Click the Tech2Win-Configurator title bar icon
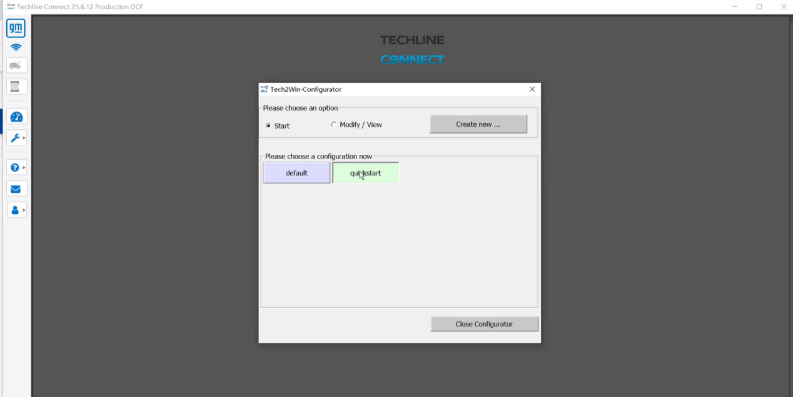 (265, 89)
